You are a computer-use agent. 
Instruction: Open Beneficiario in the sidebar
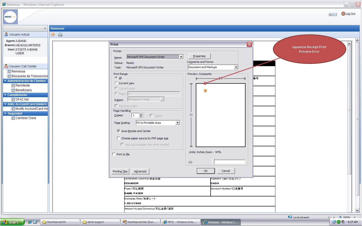(x=24, y=90)
